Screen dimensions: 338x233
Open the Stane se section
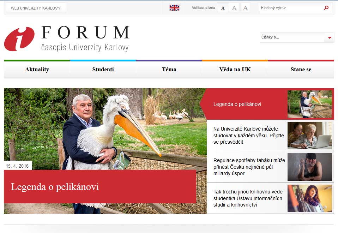pyautogui.click(x=301, y=70)
